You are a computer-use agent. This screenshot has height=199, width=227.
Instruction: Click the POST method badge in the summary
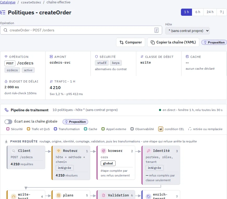point(10,63)
